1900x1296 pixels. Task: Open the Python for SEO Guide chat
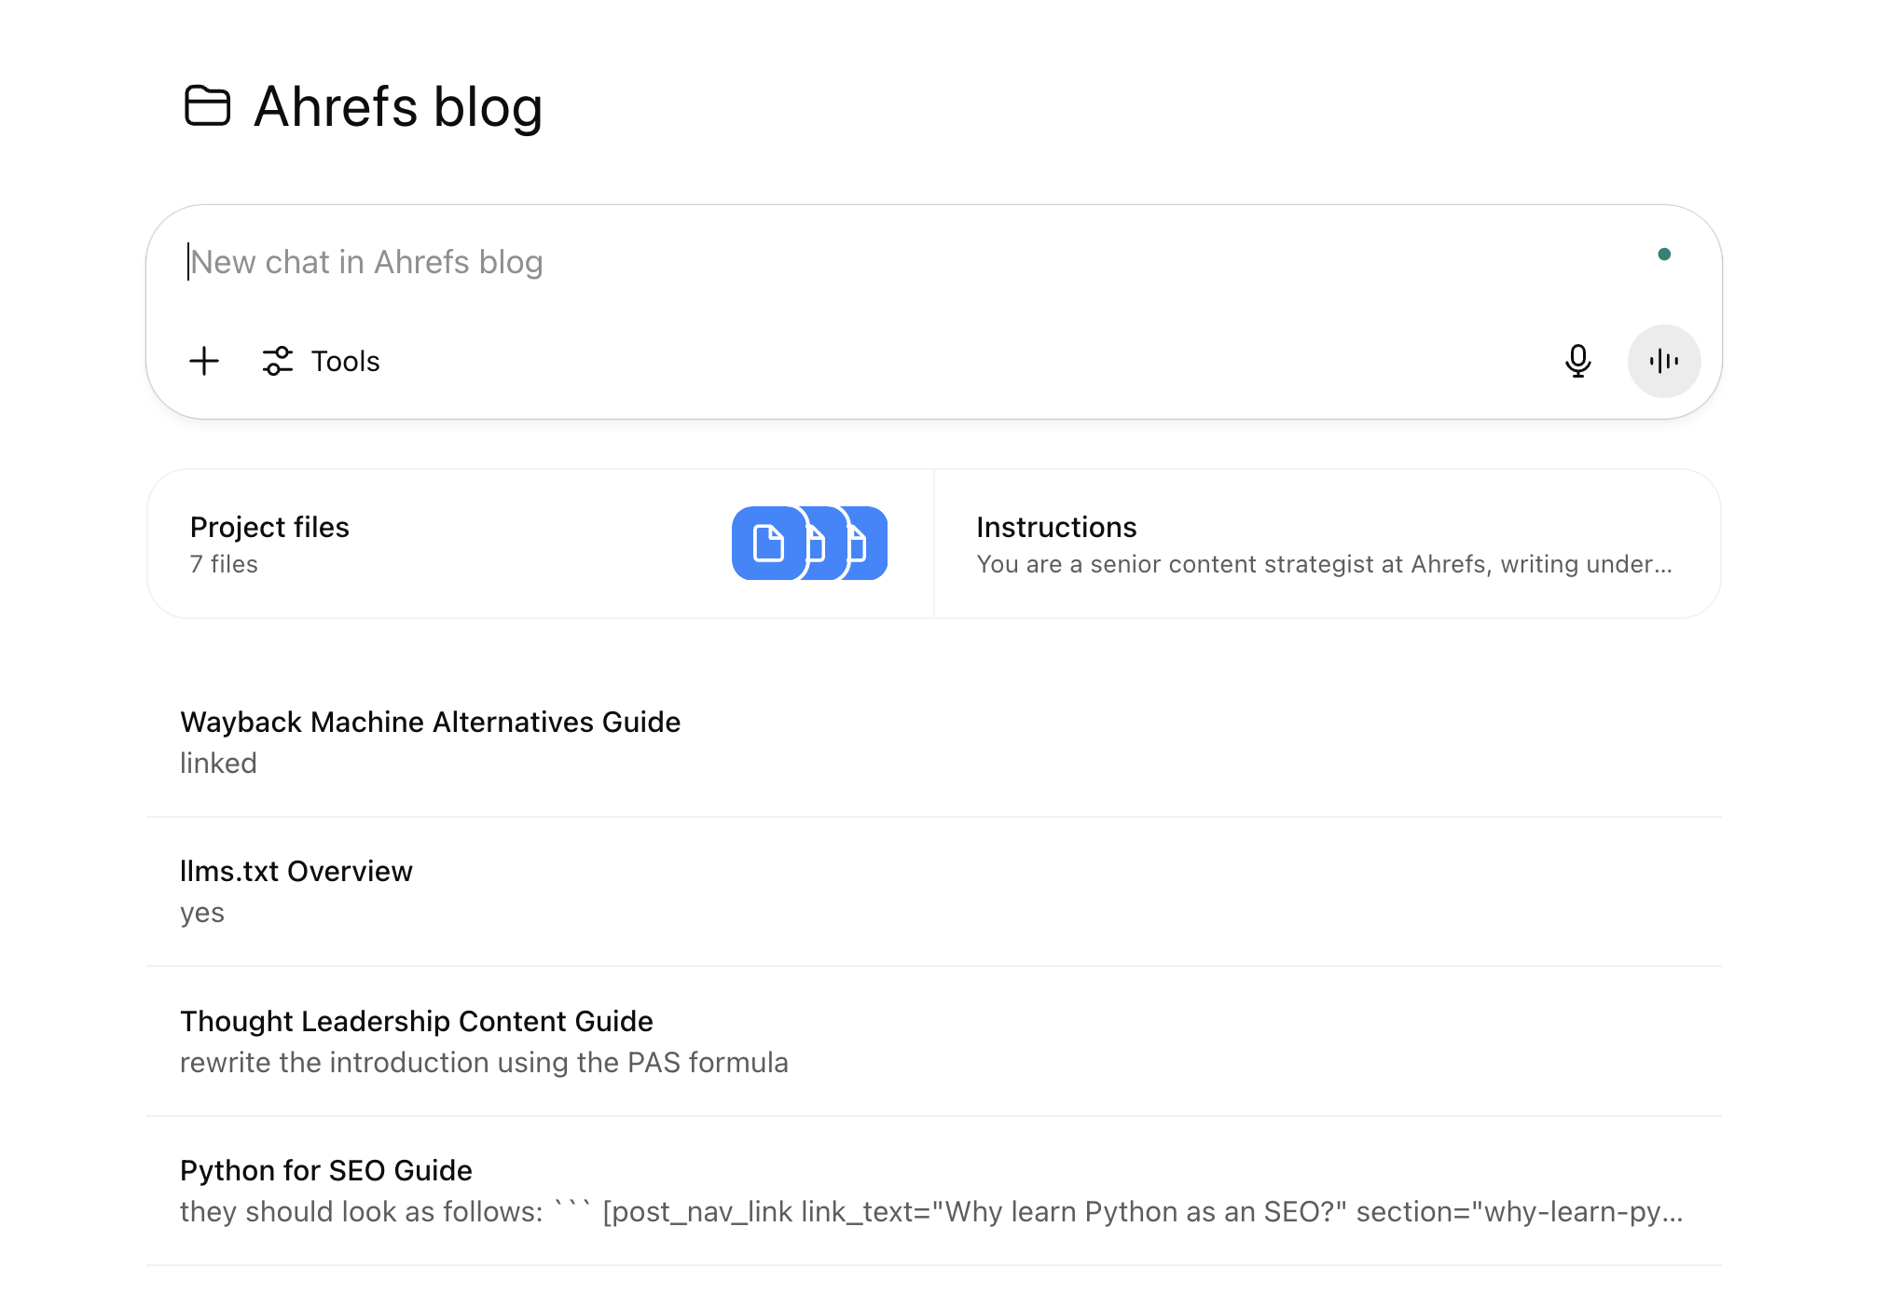coord(326,1170)
